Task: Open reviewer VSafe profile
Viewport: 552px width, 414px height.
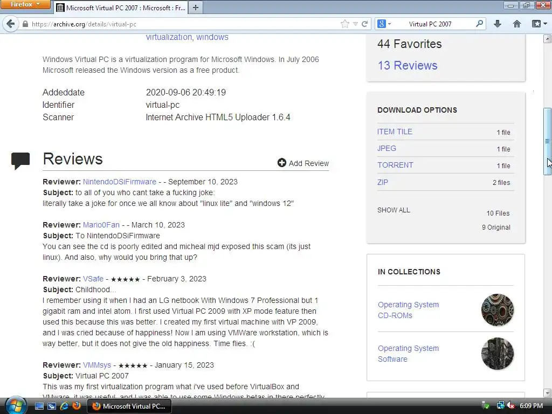Action: [93, 279]
